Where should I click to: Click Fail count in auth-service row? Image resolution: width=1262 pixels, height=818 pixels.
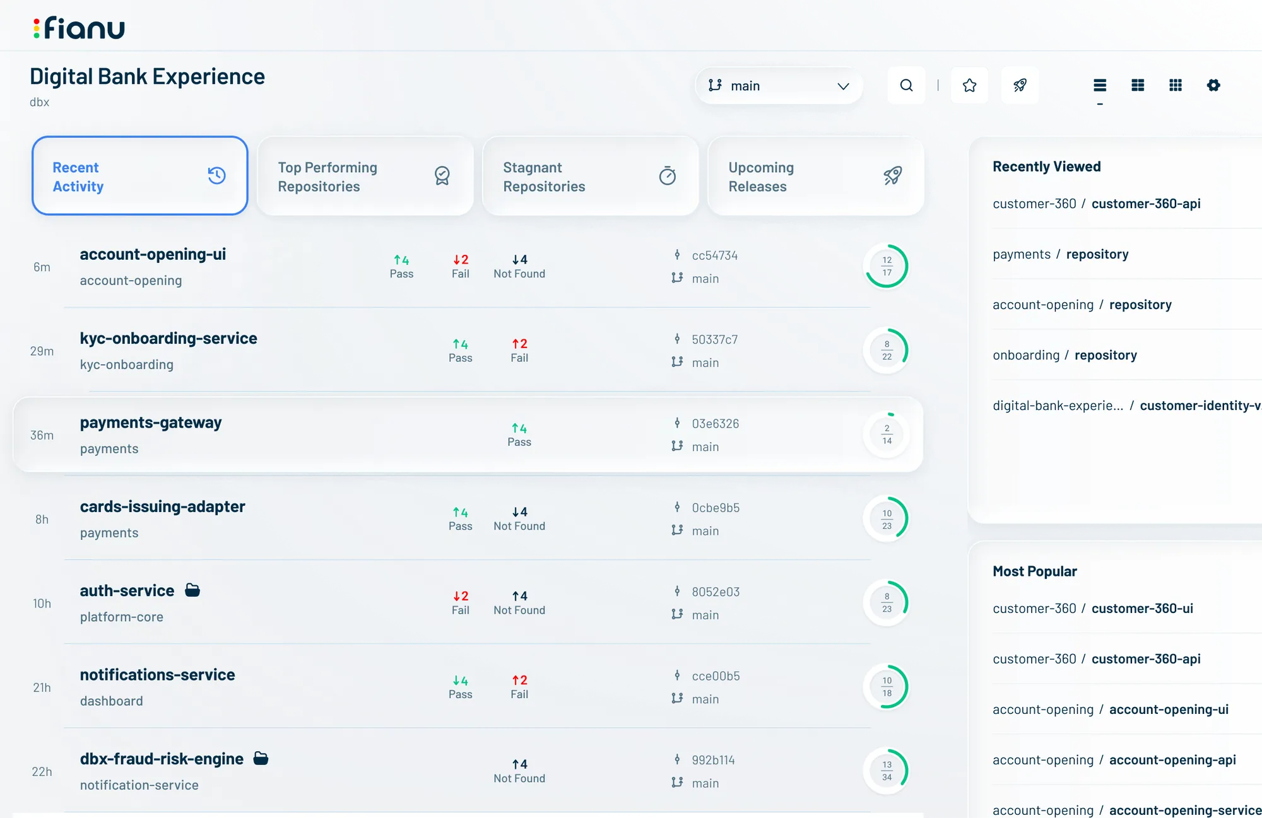461,602
